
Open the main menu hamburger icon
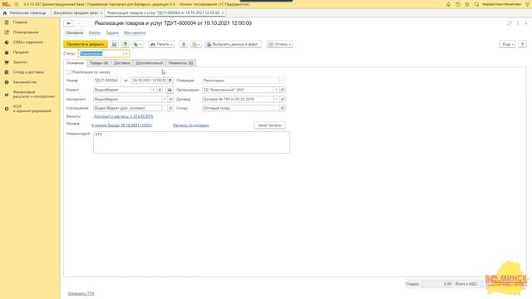pos(17,4)
